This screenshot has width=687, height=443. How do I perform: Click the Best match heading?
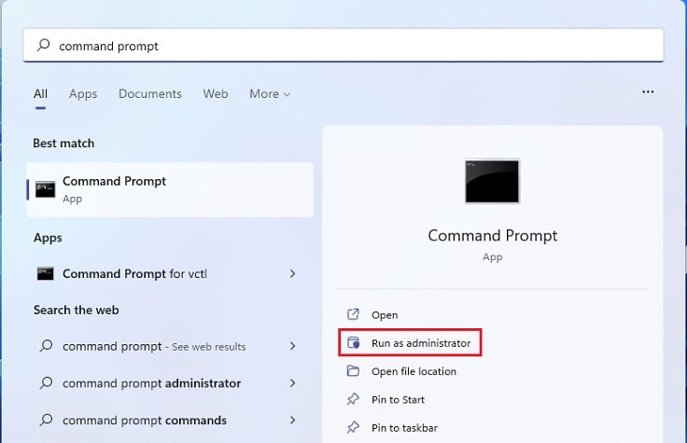coord(63,143)
